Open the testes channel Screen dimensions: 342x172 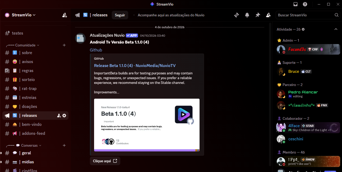point(35,33)
